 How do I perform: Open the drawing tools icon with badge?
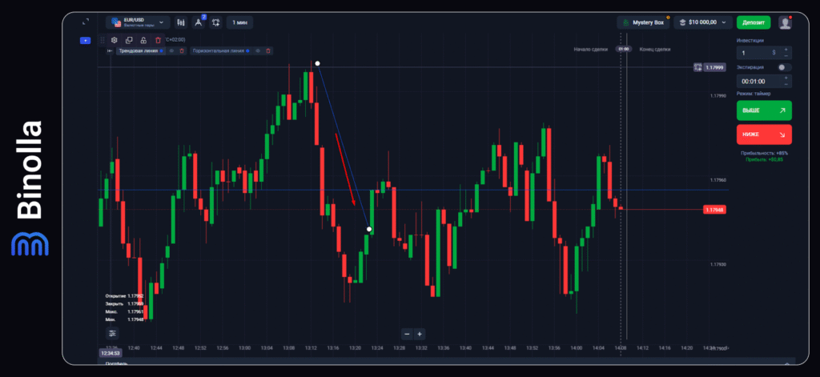coord(198,22)
